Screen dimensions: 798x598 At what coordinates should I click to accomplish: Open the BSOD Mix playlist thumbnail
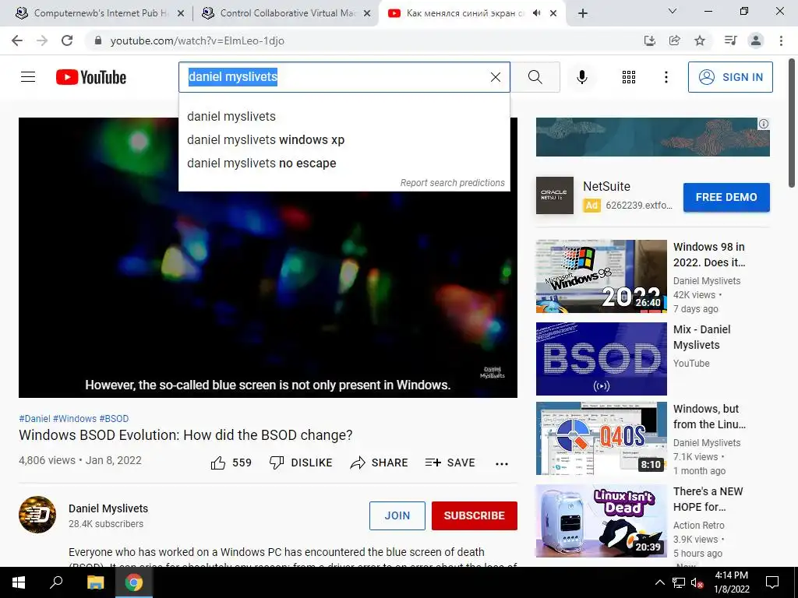click(x=601, y=358)
